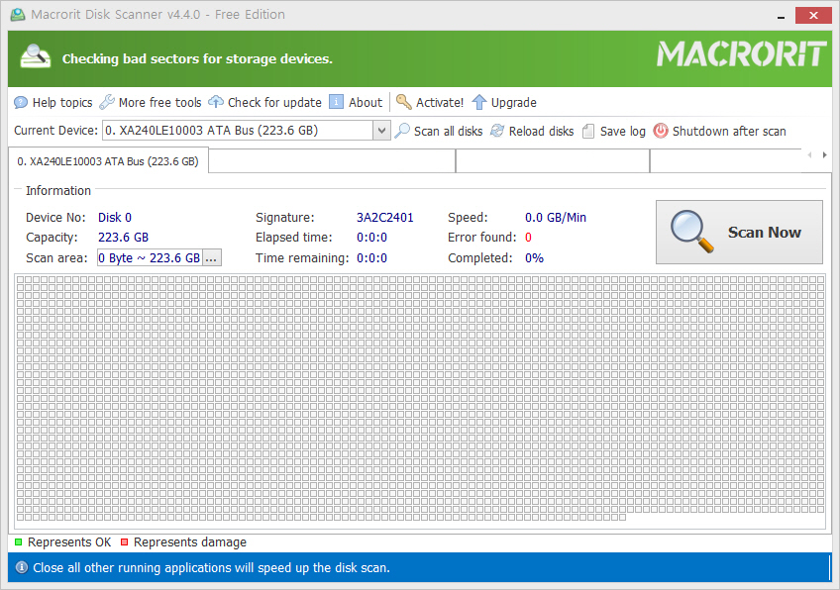Click the green Represents OK legend square
The width and height of the screenshot is (840, 590).
point(18,542)
